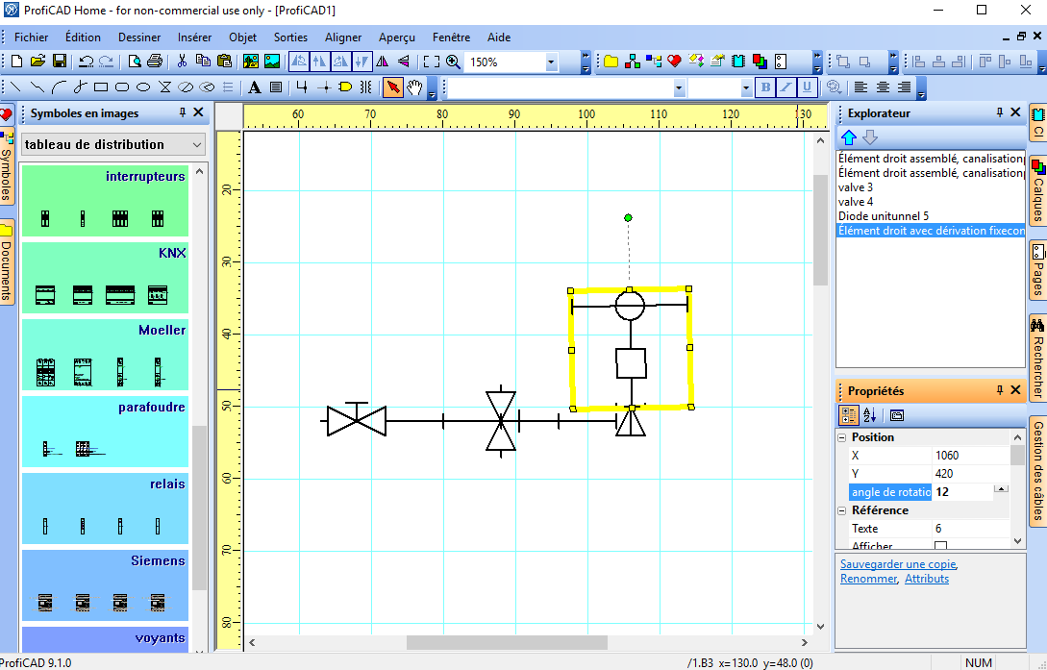Image resolution: width=1047 pixels, height=670 pixels.
Task: Switch to the Calques side tab
Action: pos(1038,187)
